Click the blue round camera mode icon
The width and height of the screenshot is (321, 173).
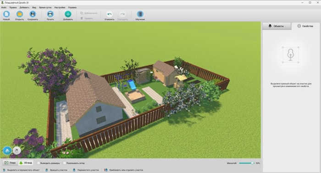tap(7, 151)
